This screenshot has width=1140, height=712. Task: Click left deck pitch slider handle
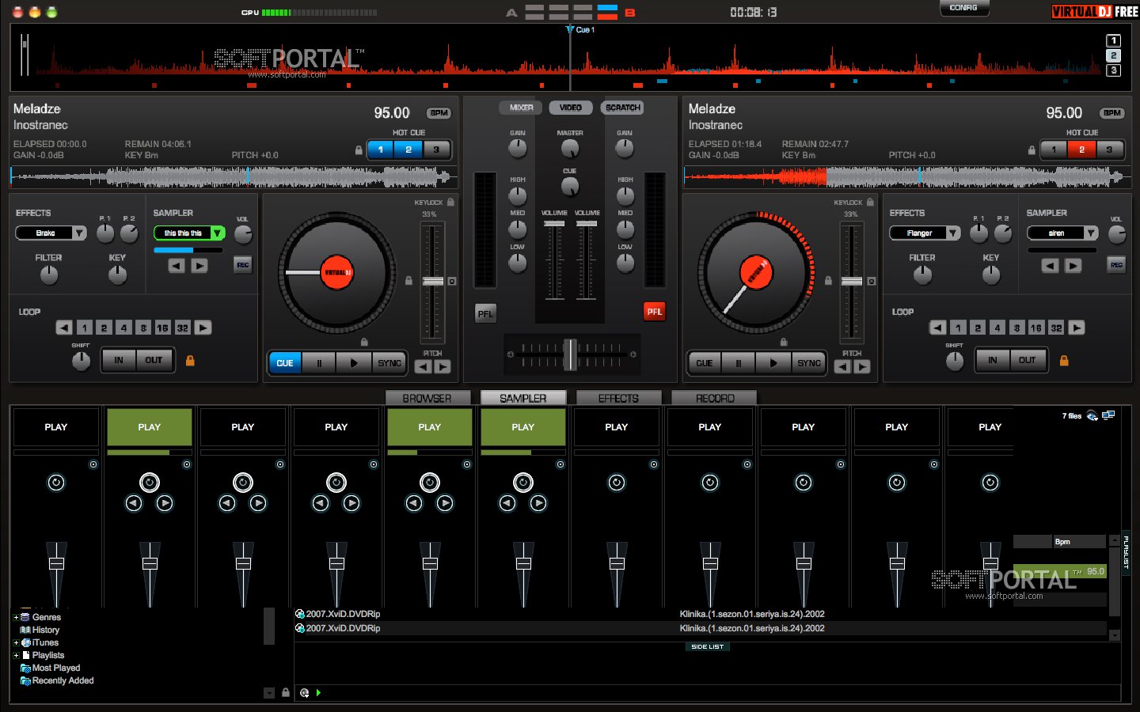pyautogui.click(x=433, y=282)
